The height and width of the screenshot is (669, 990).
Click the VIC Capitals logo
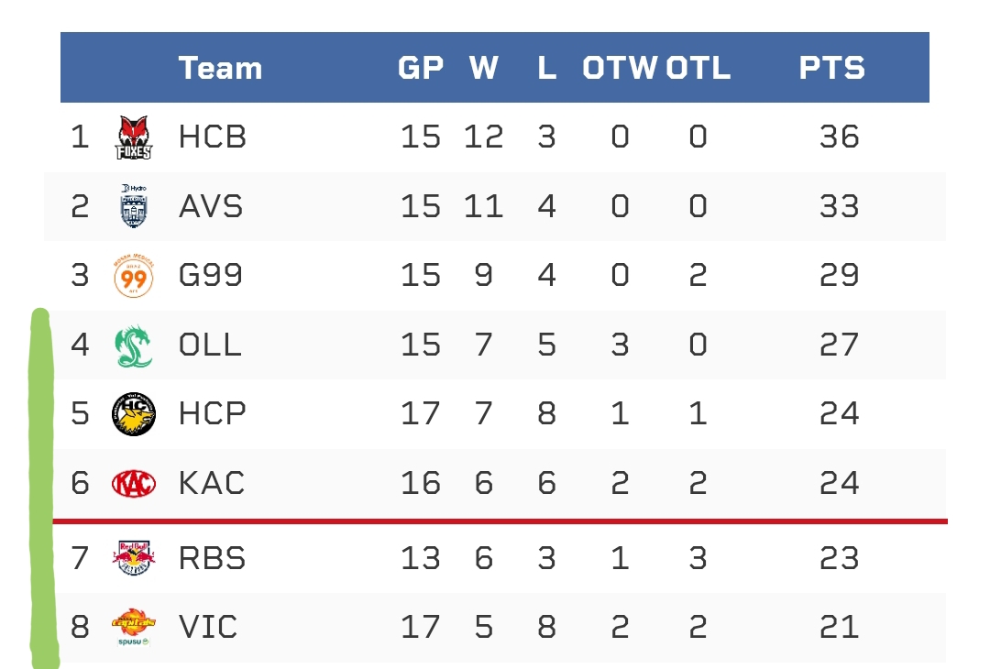point(134,628)
